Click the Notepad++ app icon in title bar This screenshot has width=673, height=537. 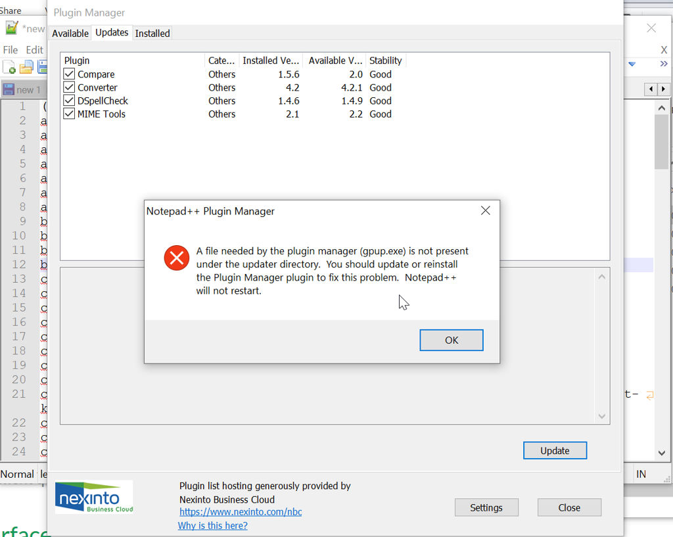pyautogui.click(x=12, y=28)
